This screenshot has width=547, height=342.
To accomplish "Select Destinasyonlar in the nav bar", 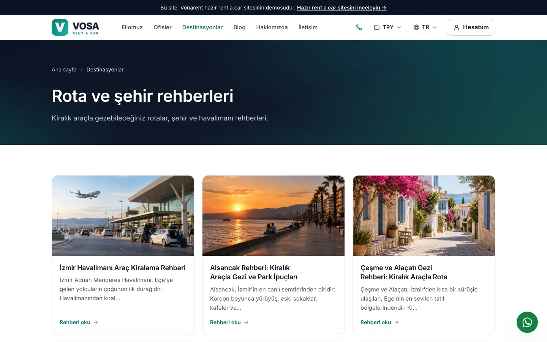I will click(202, 27).
